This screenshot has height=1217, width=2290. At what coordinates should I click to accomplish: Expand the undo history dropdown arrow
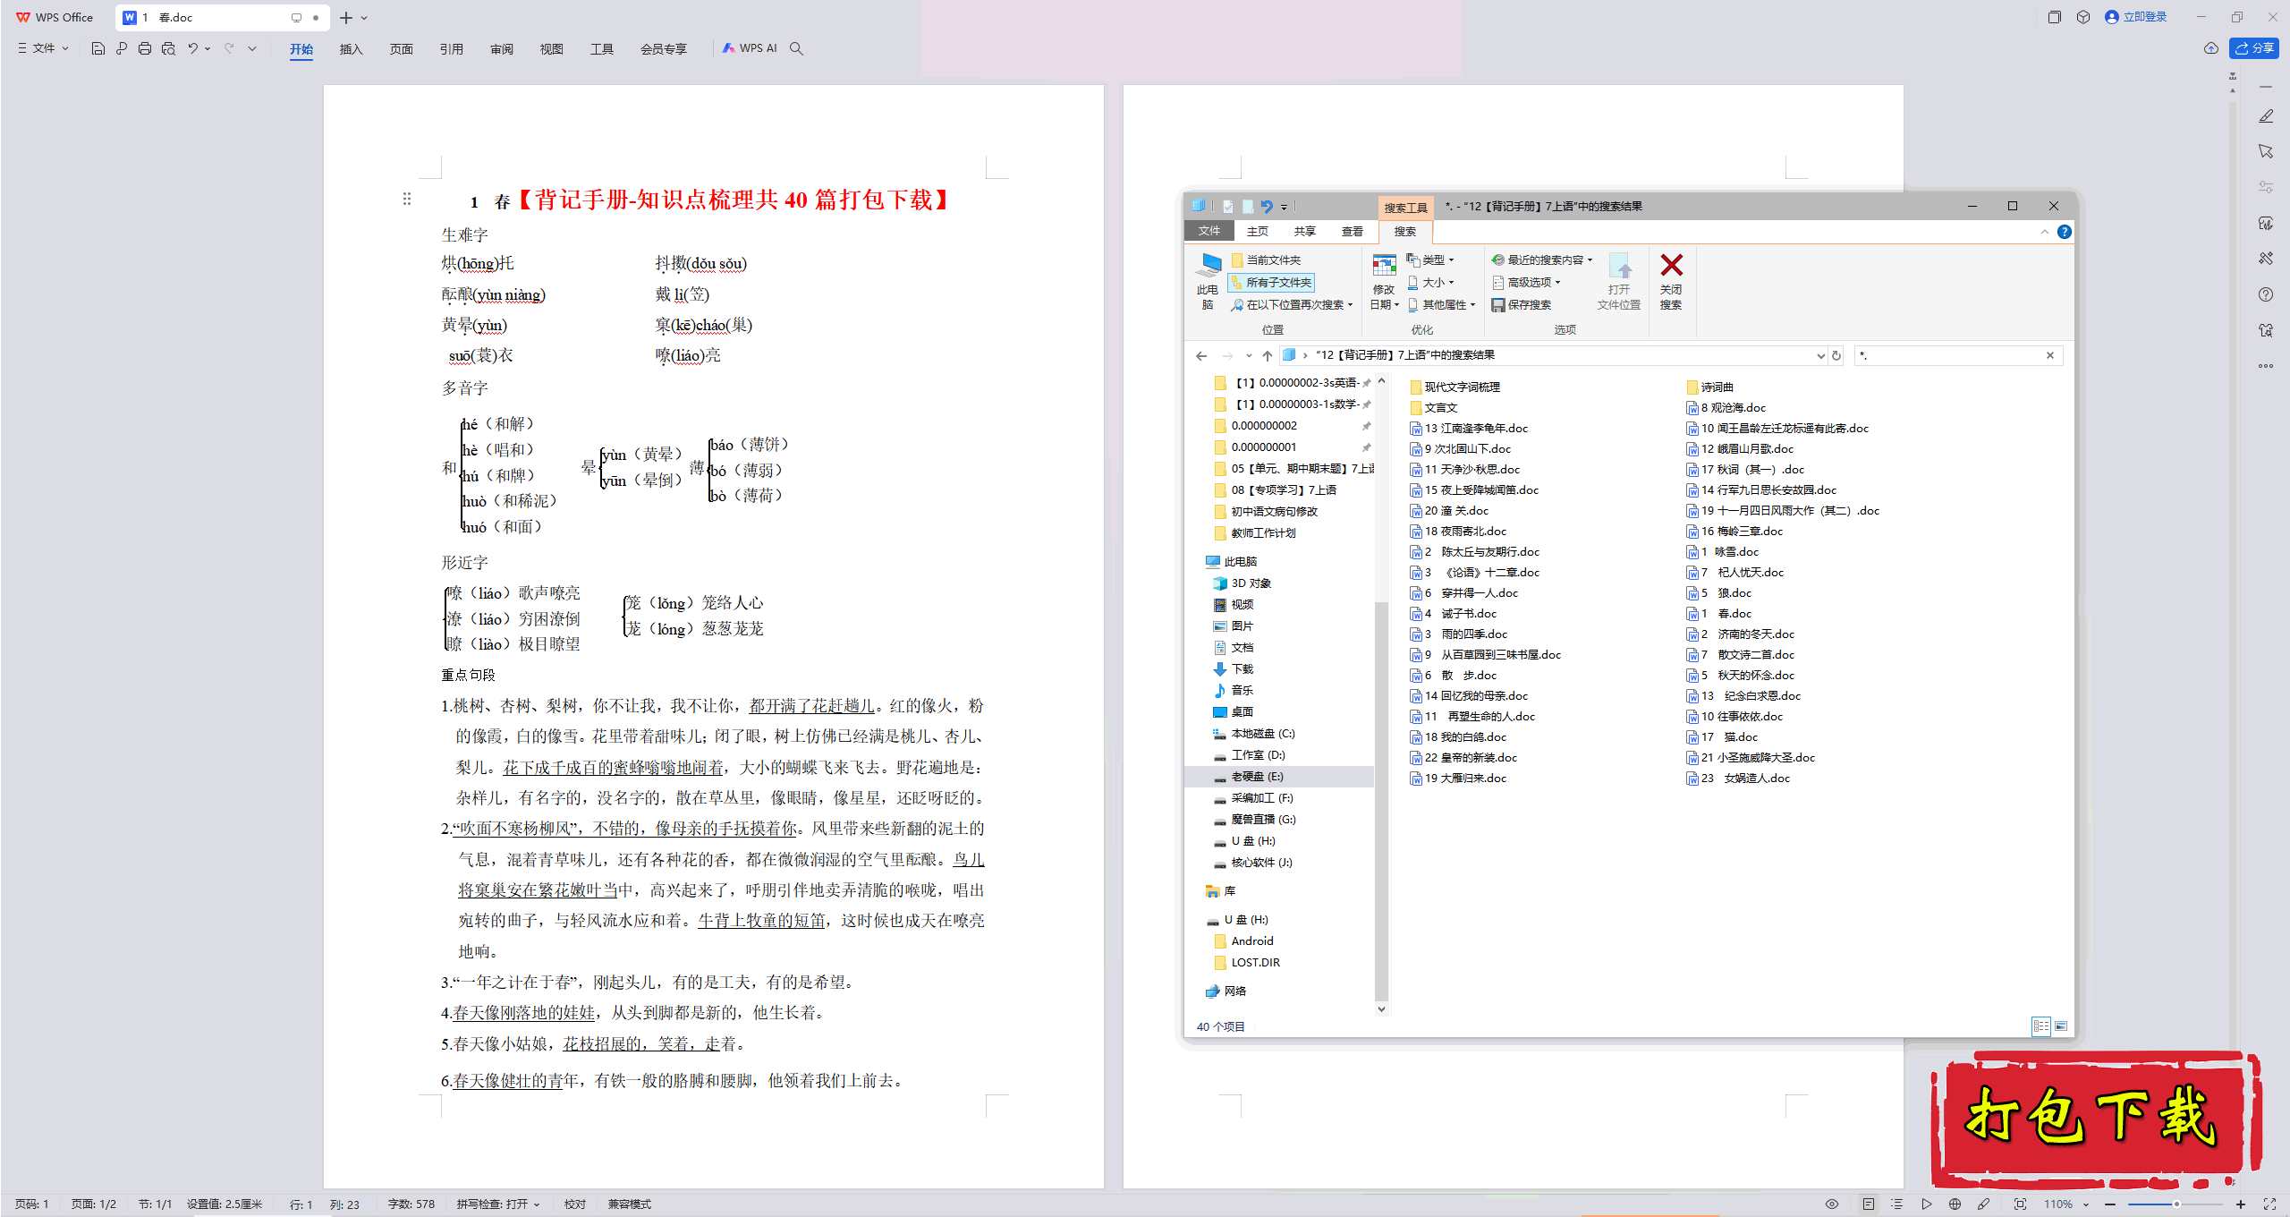208,48
